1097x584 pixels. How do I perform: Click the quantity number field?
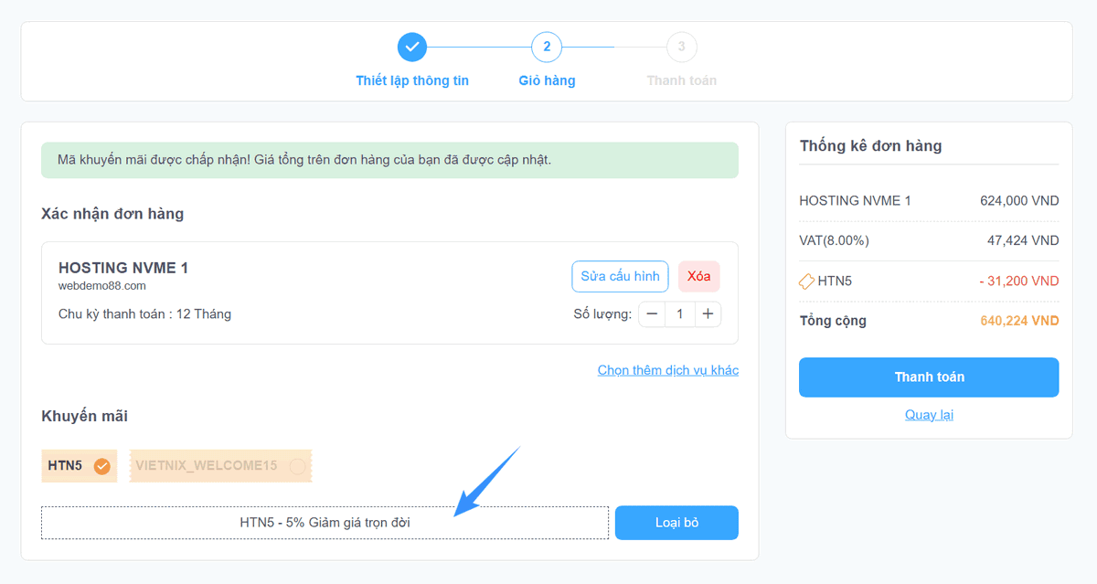pos(679,314)
